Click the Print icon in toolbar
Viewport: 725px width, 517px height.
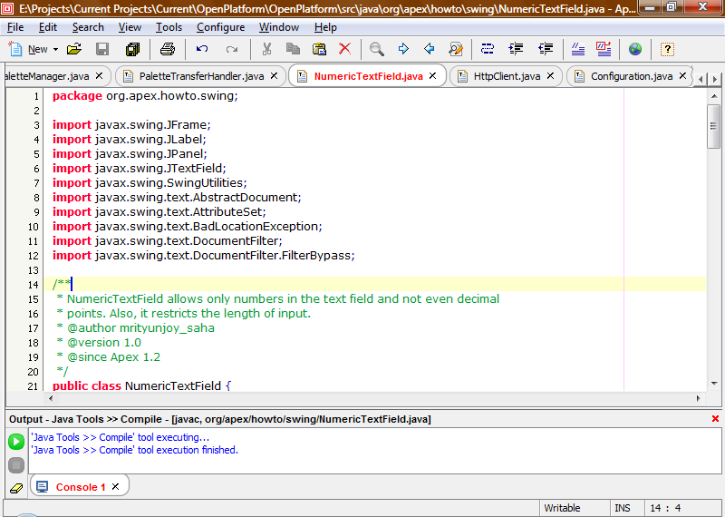pyautogui.click(x=168, y=49)
